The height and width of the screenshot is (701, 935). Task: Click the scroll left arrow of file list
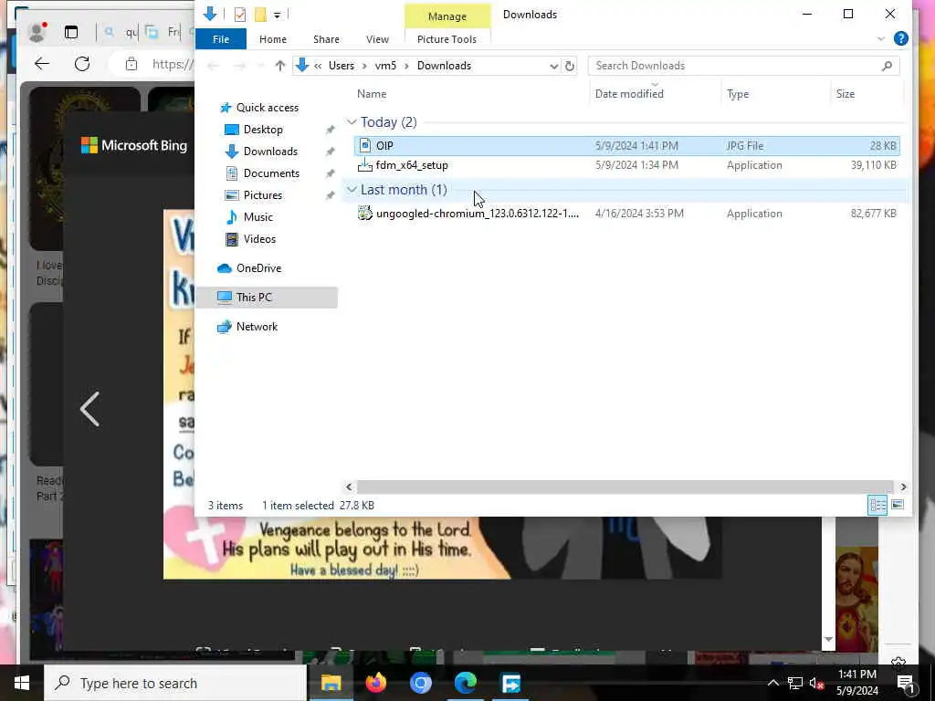[350, 487]
